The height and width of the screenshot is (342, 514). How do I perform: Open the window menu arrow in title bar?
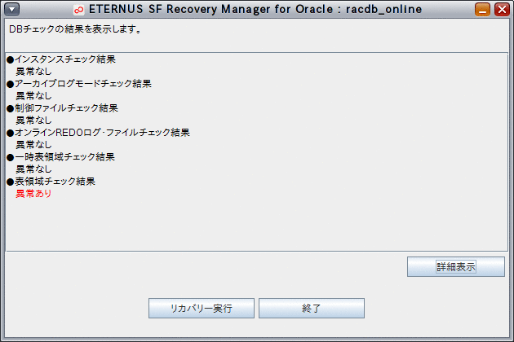coord(11,10)
